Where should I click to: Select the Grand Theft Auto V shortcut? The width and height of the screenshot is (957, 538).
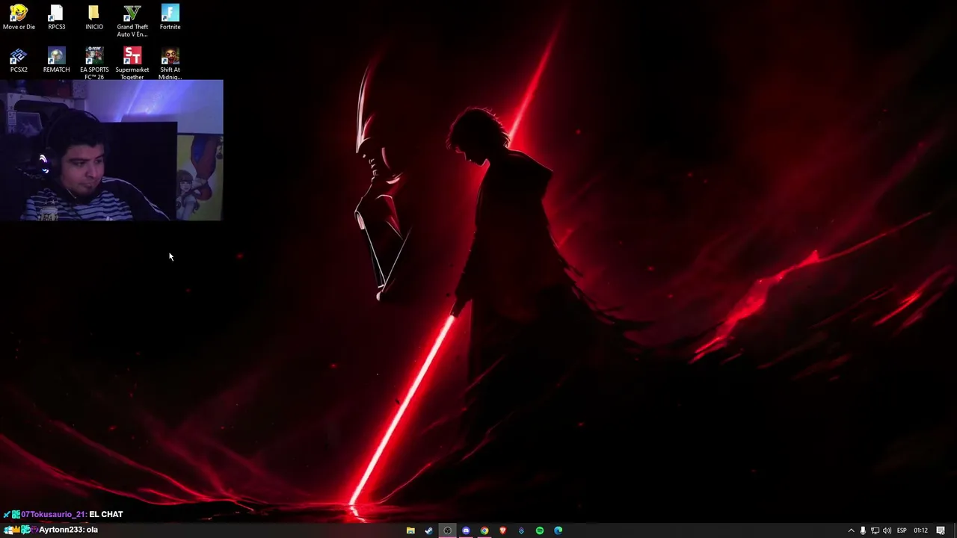(132, 21)
